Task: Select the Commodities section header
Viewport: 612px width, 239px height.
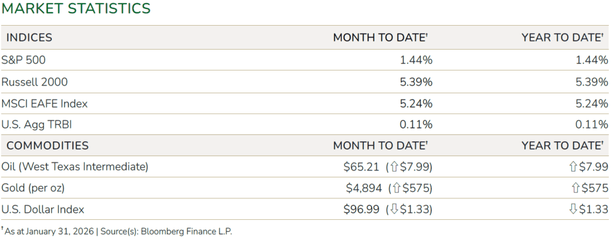Action: pos(47,145)
